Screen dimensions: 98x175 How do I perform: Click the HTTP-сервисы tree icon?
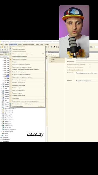[3, 126]
